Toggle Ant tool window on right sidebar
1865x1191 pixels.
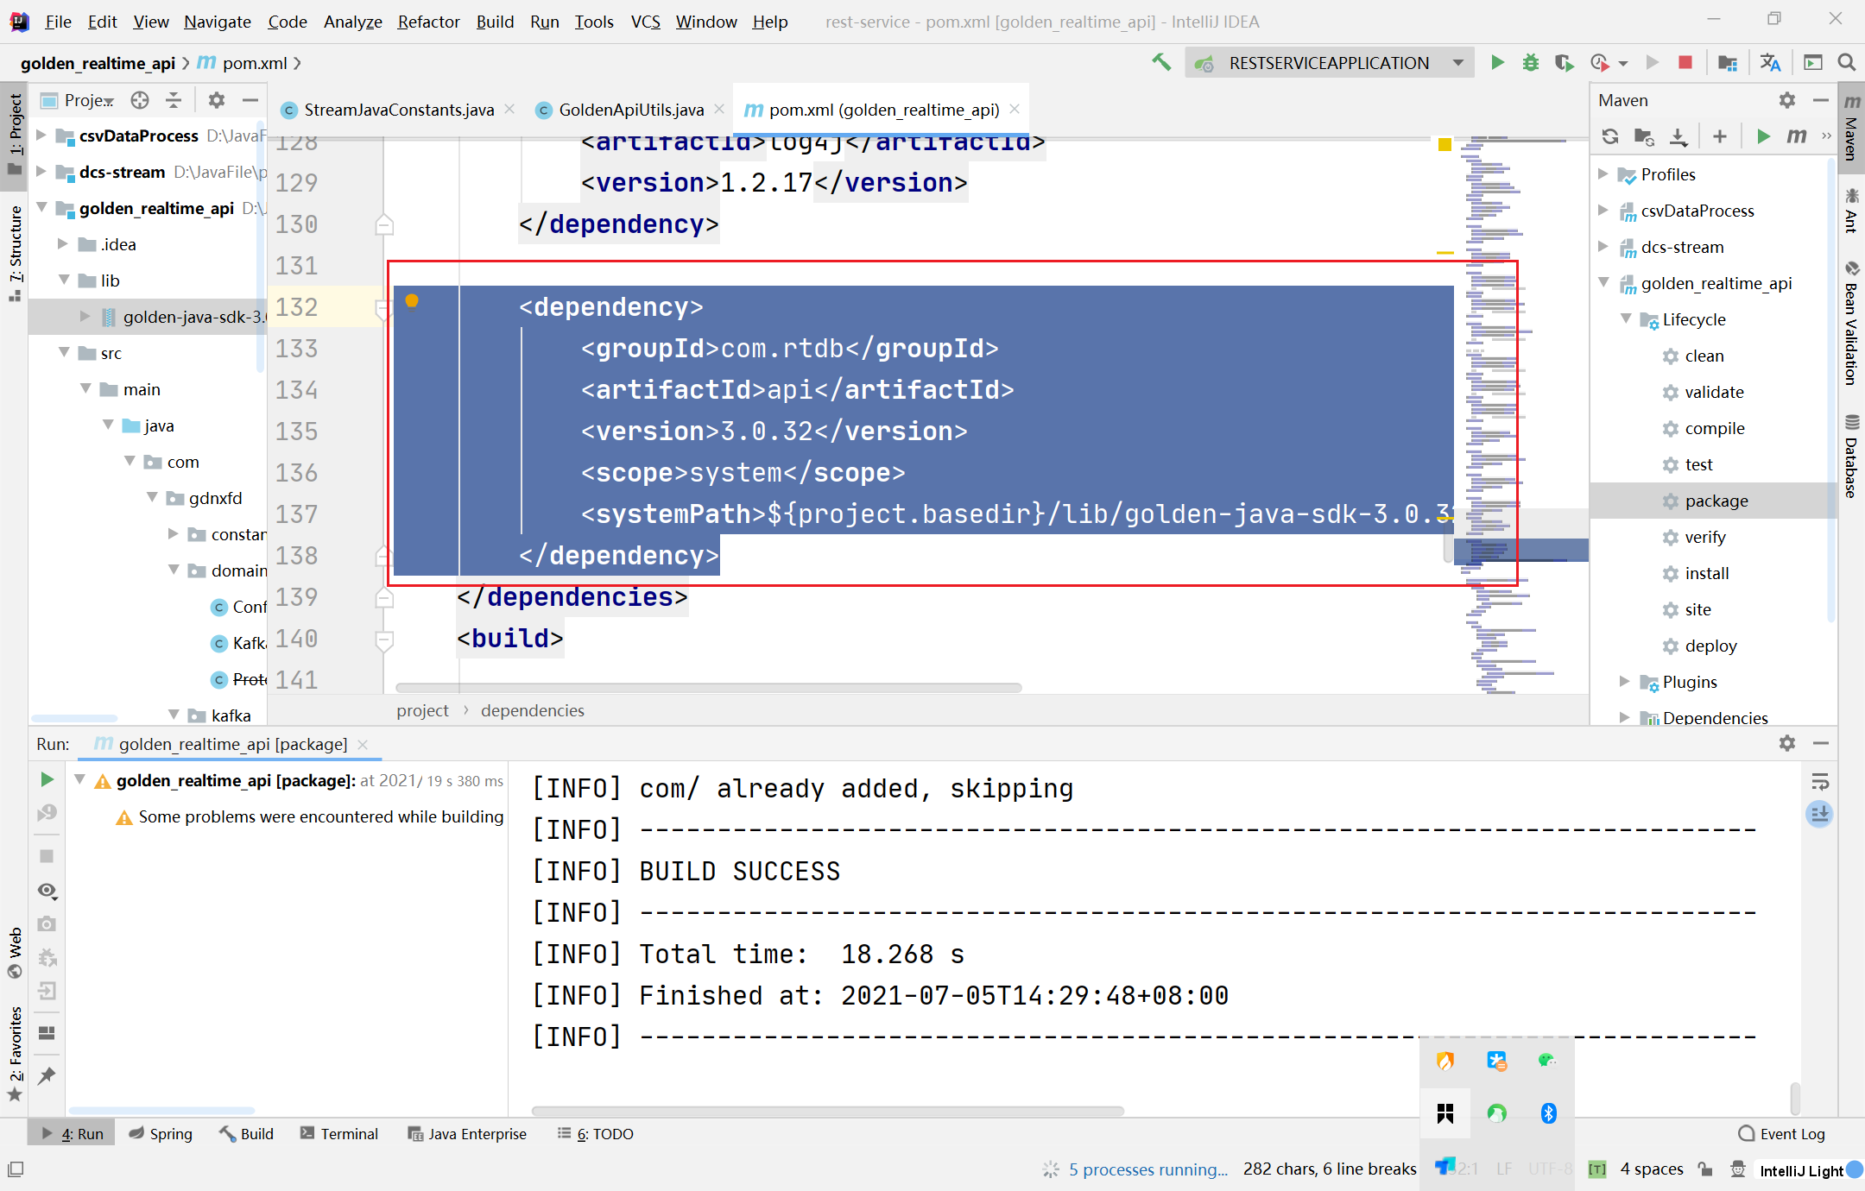click(x=1851, y=210)
